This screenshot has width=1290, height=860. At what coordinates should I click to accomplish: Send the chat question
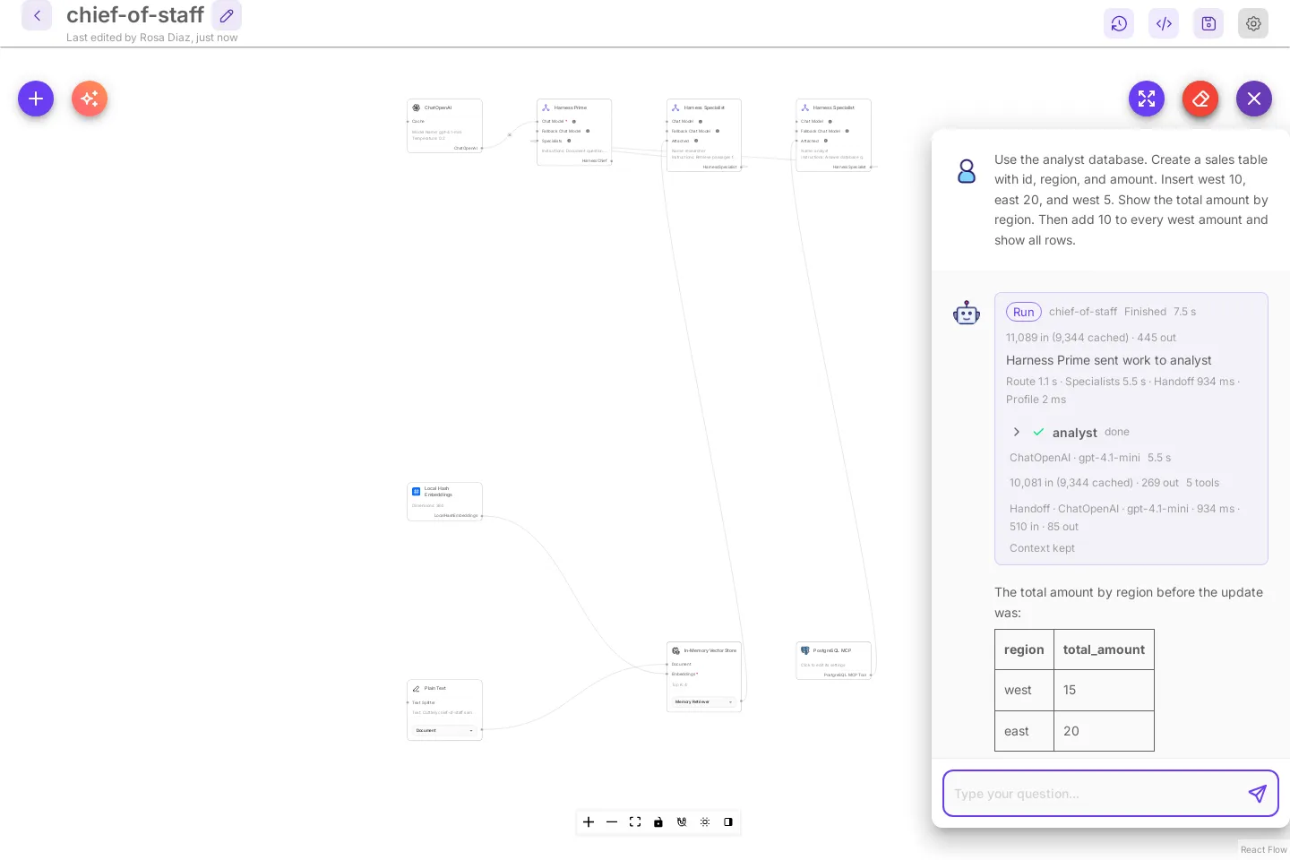click(1258, 794)
